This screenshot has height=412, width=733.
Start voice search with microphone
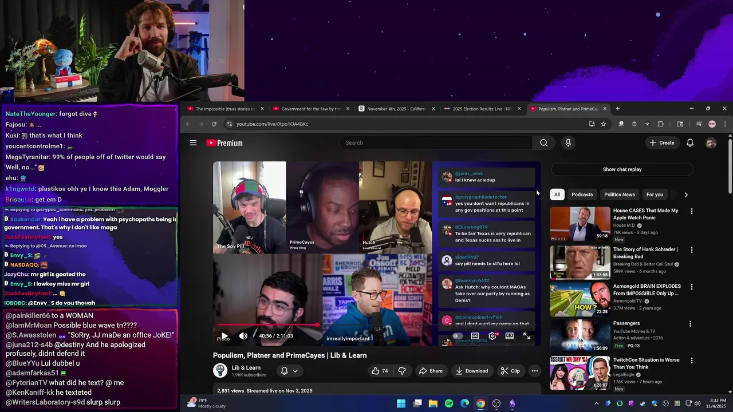pyautogui.click(x=568, y=143)
